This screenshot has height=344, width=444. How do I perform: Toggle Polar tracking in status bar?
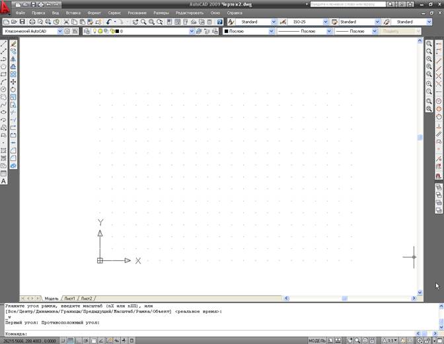[x=86, y=341]
